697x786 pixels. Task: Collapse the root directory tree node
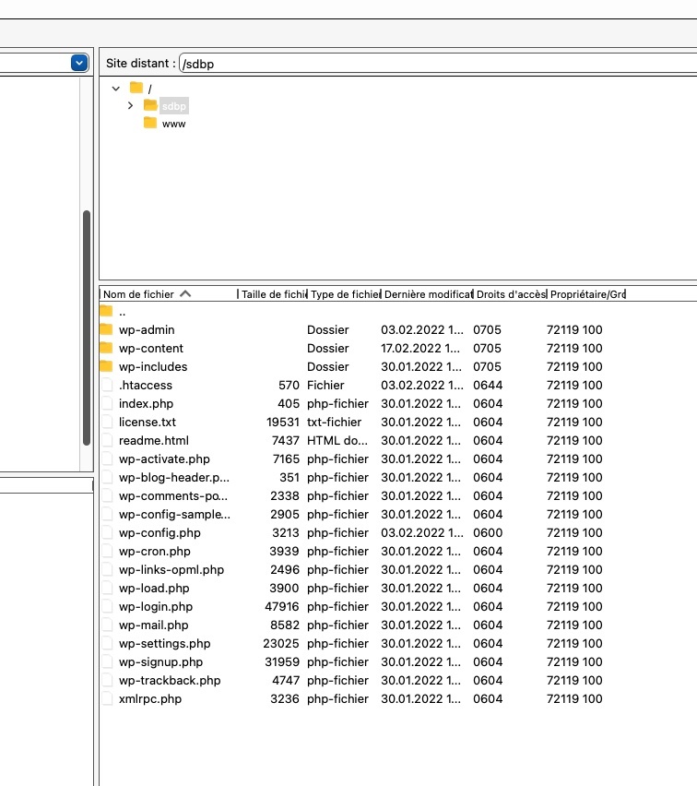116,89
